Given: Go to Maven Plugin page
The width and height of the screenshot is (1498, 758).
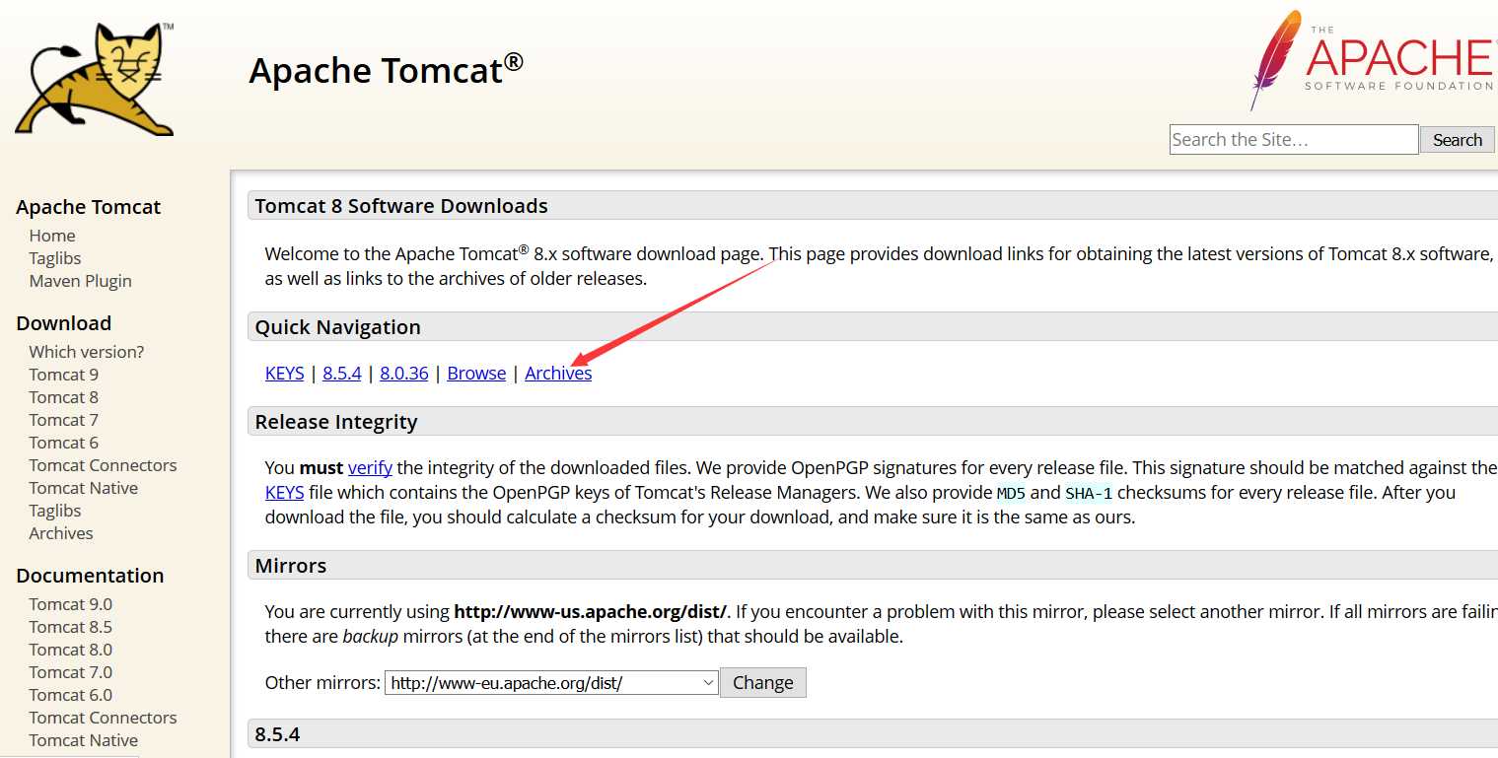Looking at the screenshot, I should click(80, 281).
